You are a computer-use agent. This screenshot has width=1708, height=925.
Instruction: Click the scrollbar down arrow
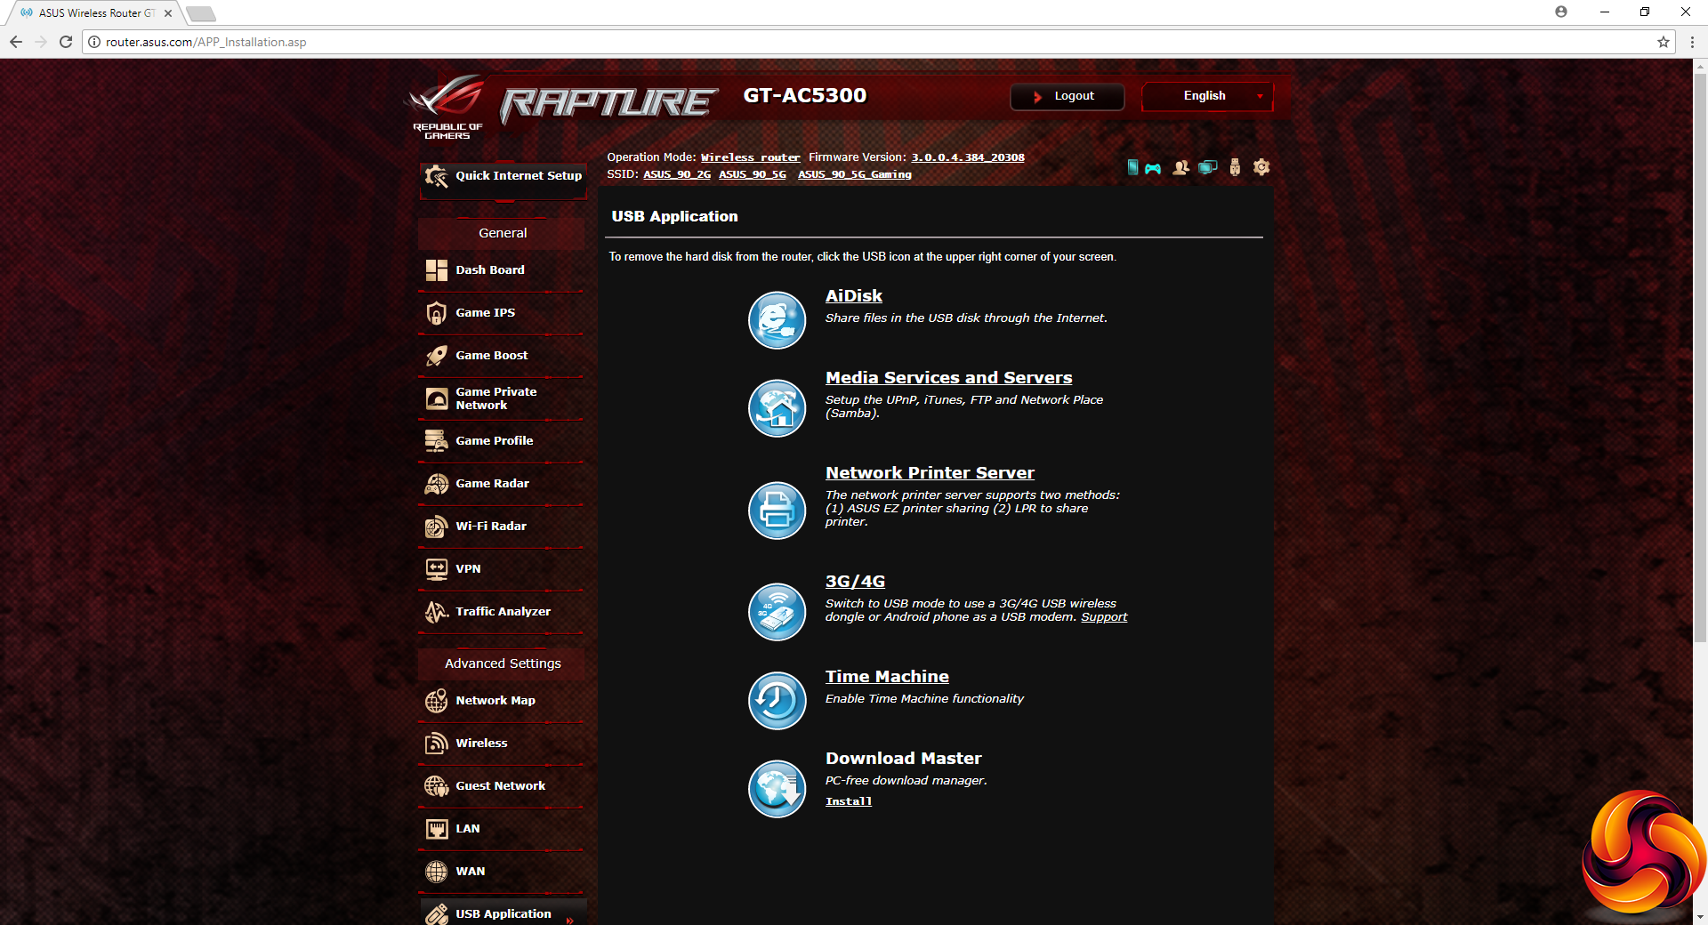(x=1700, y=917)
